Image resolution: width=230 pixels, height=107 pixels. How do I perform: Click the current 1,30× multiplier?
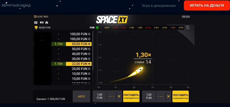[x=143, y=55]
